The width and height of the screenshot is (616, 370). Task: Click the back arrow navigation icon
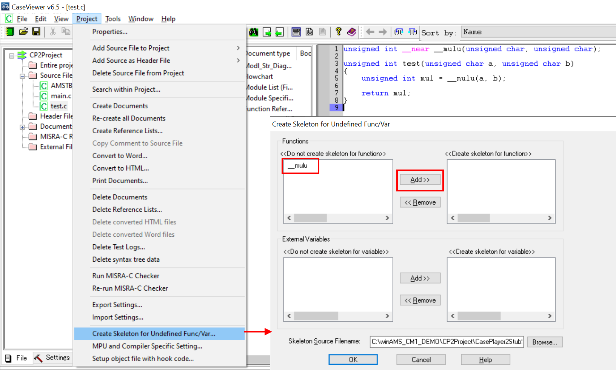[370, 32]
